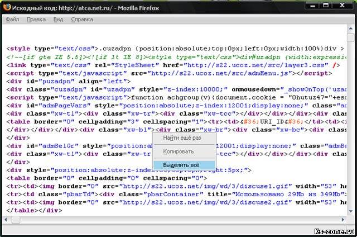Viewport: 357px width, 237px height.
Task: Click the function achgroup(v) text
Action: (171, 98)
